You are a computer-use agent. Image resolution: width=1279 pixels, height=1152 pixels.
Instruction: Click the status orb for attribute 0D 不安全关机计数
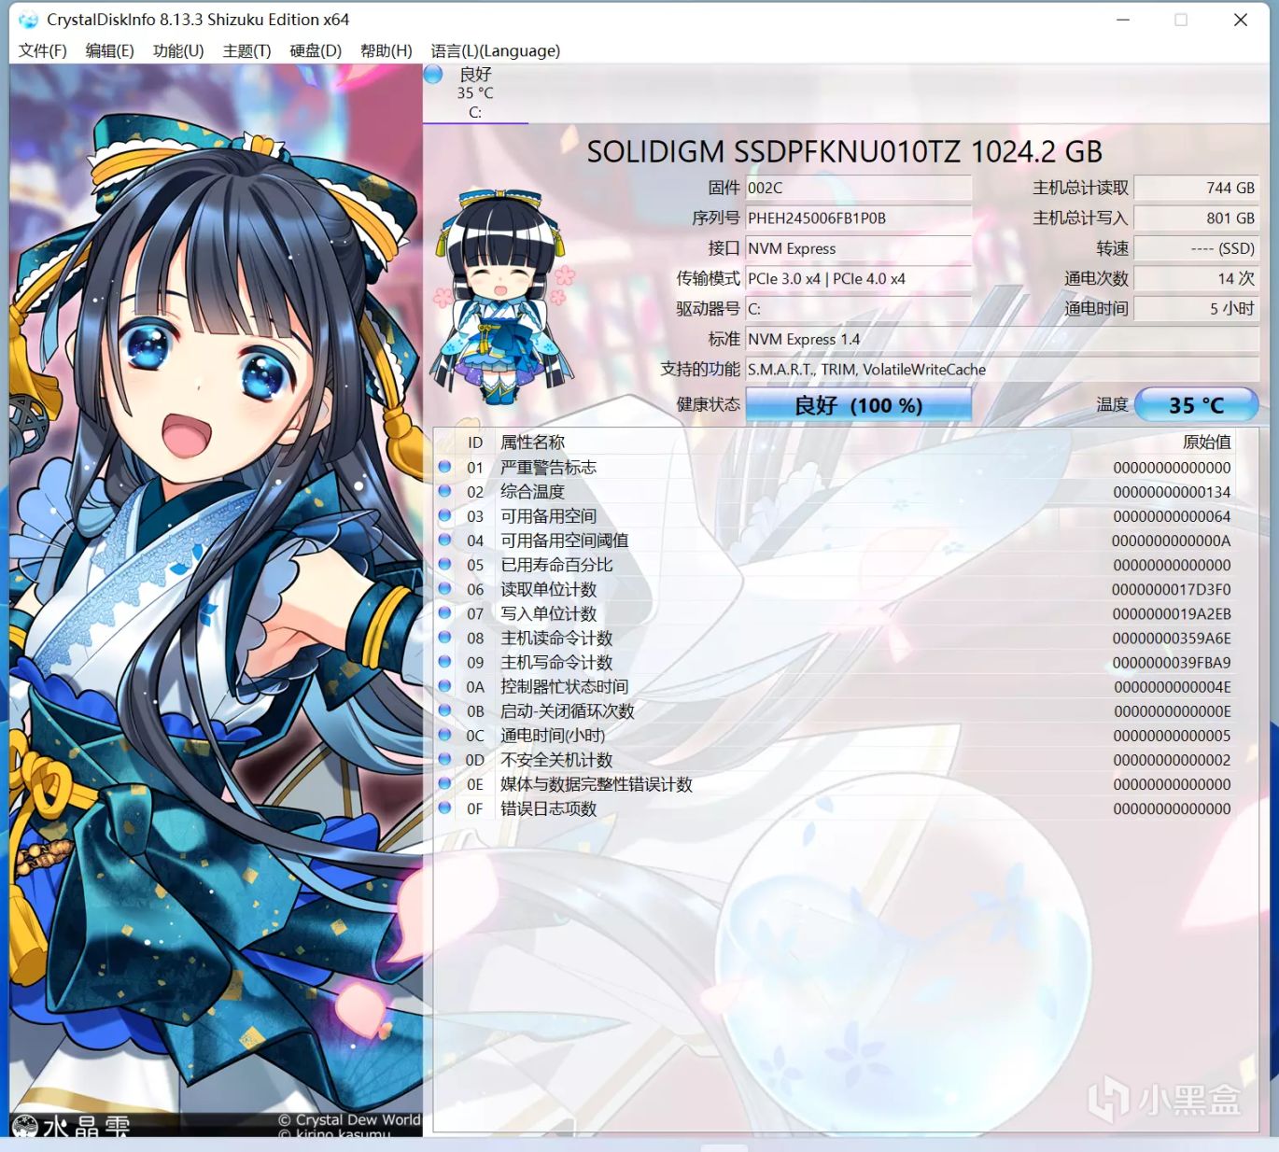pyautogui.click(x=444, y=759)
